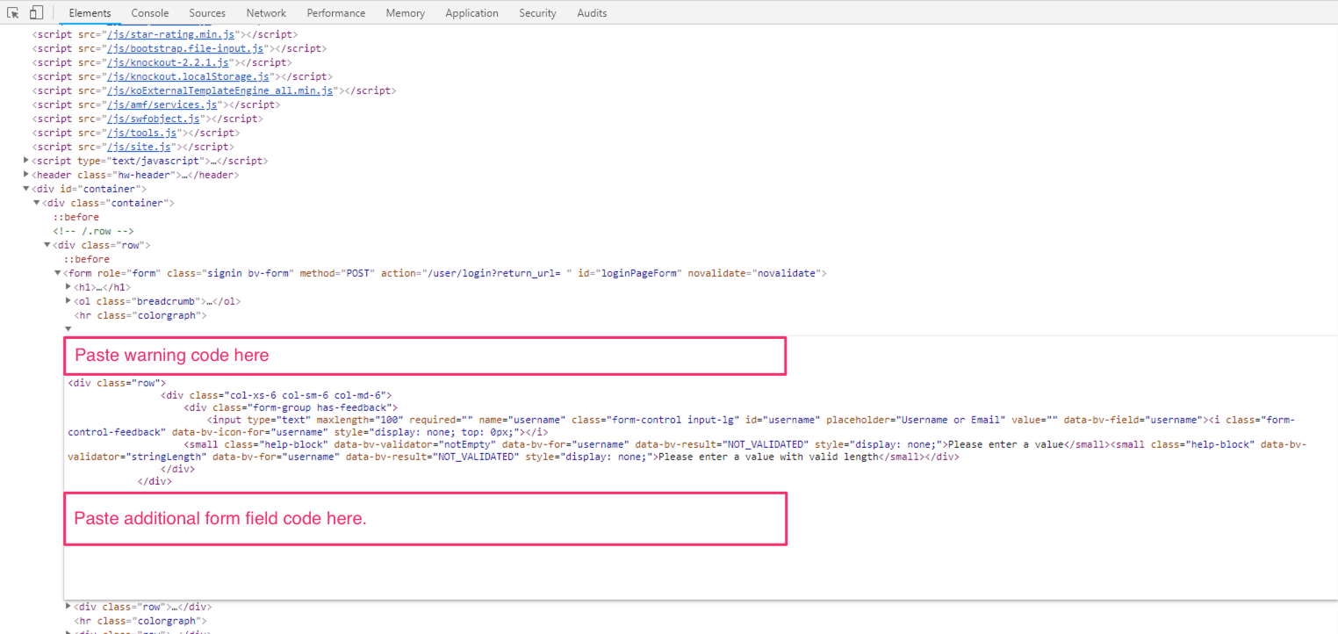Open the /js/swfobject.js link
This screenshot has width=1338, height=634.
click(155, 119)
